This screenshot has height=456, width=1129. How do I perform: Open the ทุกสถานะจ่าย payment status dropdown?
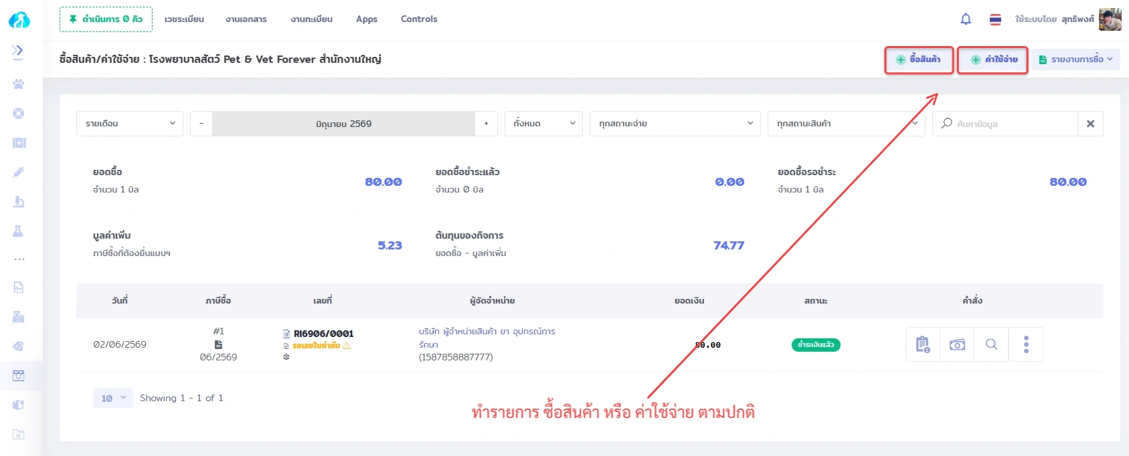click(x=675, y=124)
